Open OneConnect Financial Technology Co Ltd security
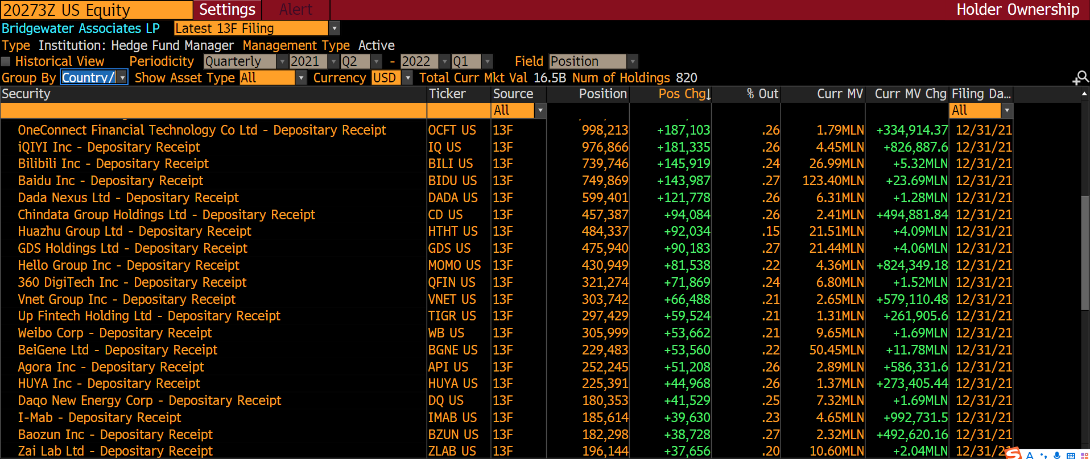 202,130
